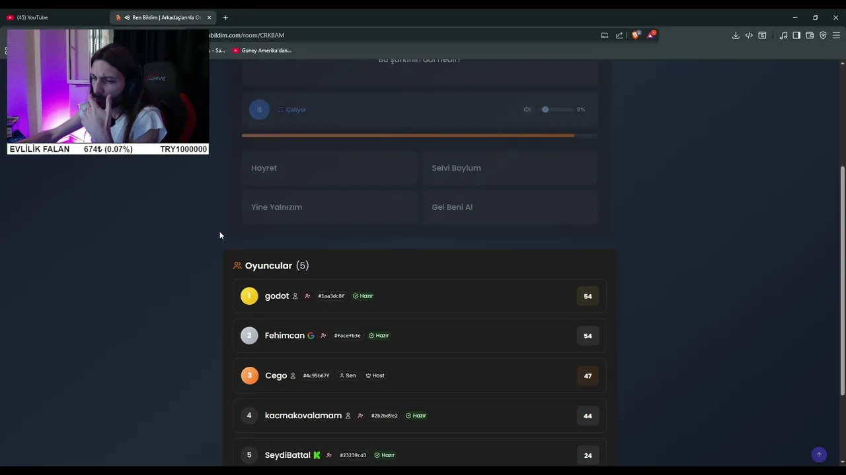The image size is (846, 475).
Task: Adjust the song volume slider
Action: click(x=557, y=110)
